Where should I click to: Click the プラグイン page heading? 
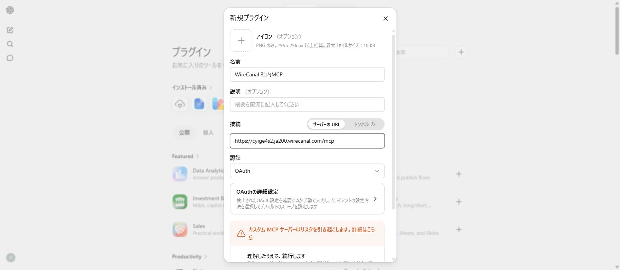click(x=192, y=52)
